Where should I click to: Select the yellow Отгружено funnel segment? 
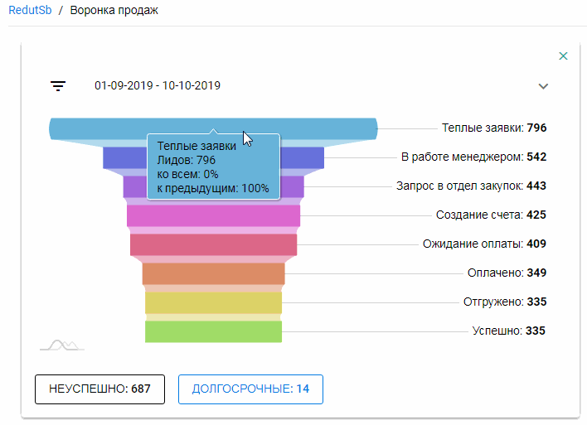(213, 302)
